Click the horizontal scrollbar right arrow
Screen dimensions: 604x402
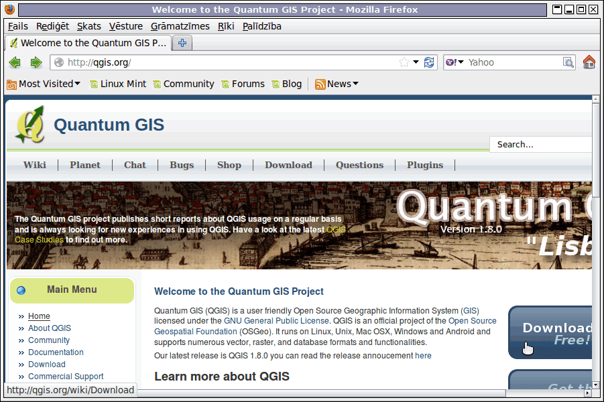(x=587, y=393)
